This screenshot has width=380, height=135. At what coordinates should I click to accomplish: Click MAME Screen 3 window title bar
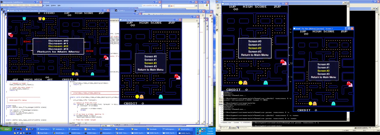(324, 29)
